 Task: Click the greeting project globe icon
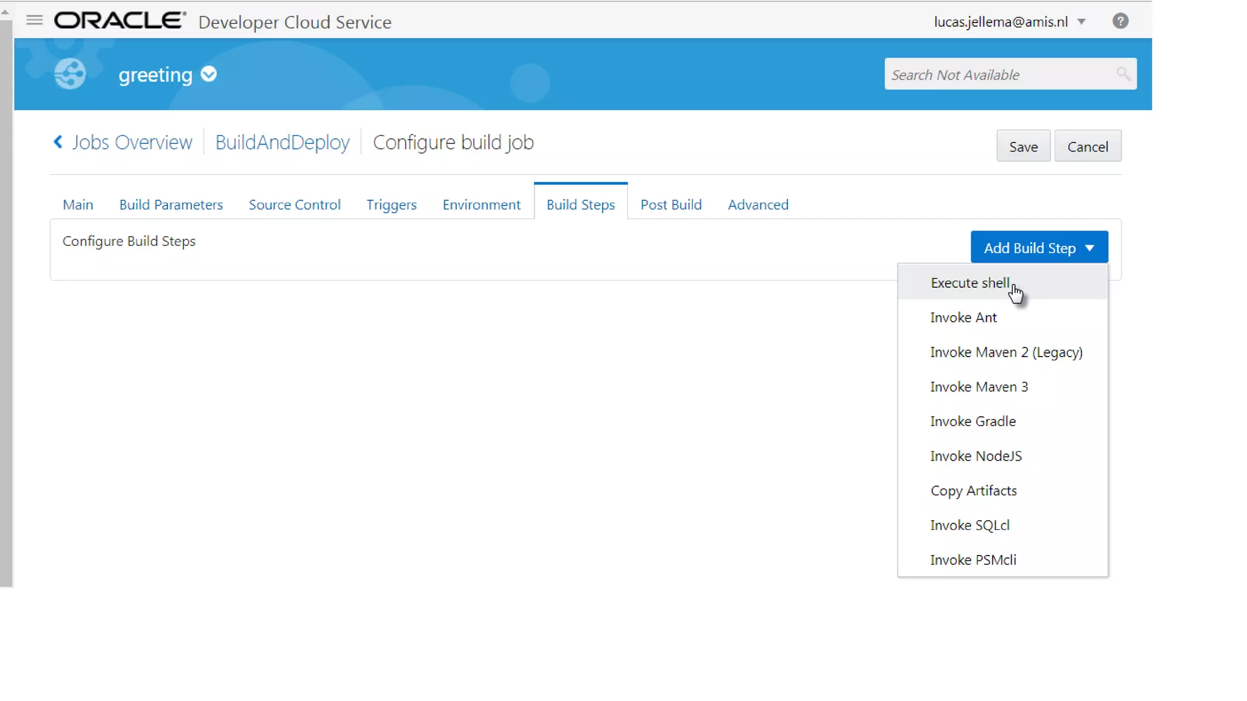pos(70,74)
